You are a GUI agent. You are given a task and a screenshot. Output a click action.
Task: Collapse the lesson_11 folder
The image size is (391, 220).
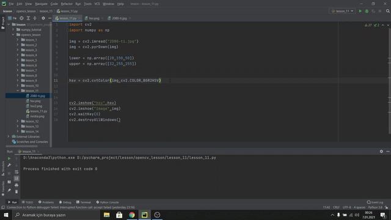click(18, 91)
